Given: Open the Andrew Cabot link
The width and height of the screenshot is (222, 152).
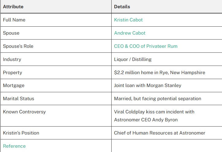Looking at the screenshot, I should click(x=130, y=33).
